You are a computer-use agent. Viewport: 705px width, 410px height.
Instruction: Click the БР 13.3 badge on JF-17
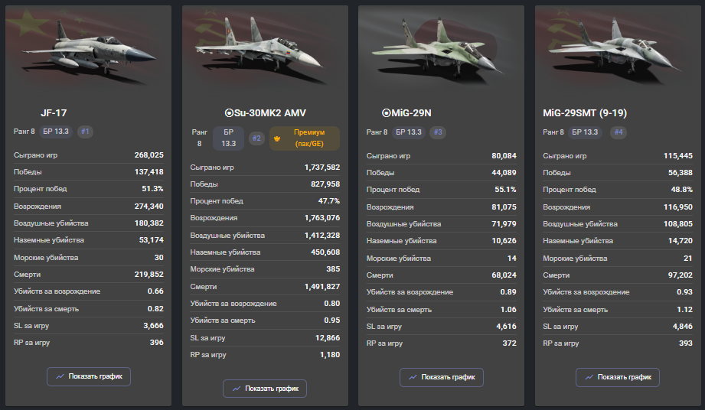click(56, 132)
